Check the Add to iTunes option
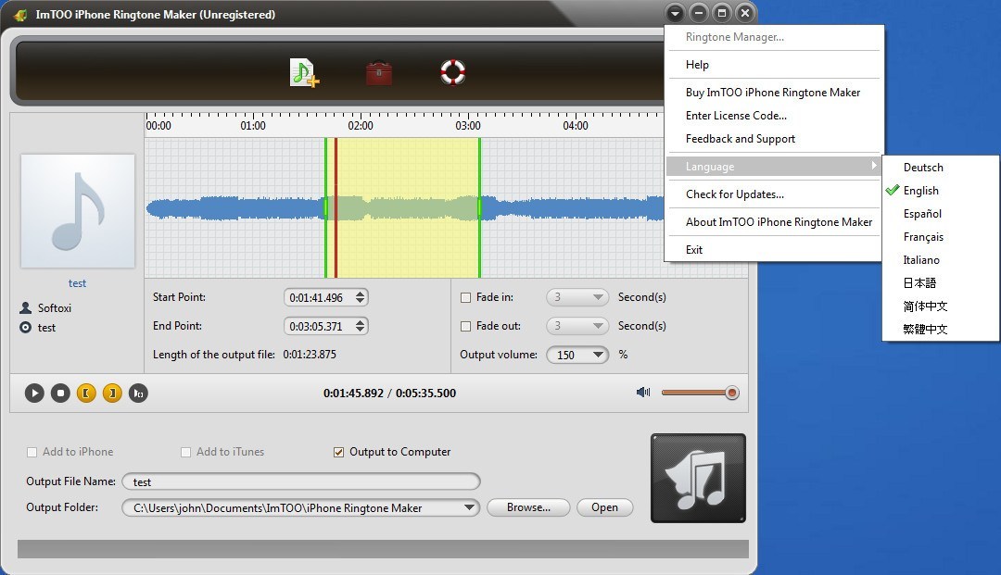Screen dimensions: 1001x575 coord(185,452)
